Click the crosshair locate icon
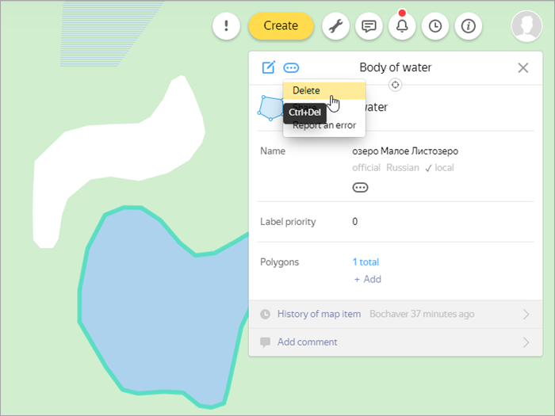This screenshot has height=416, width=555. 396,85
